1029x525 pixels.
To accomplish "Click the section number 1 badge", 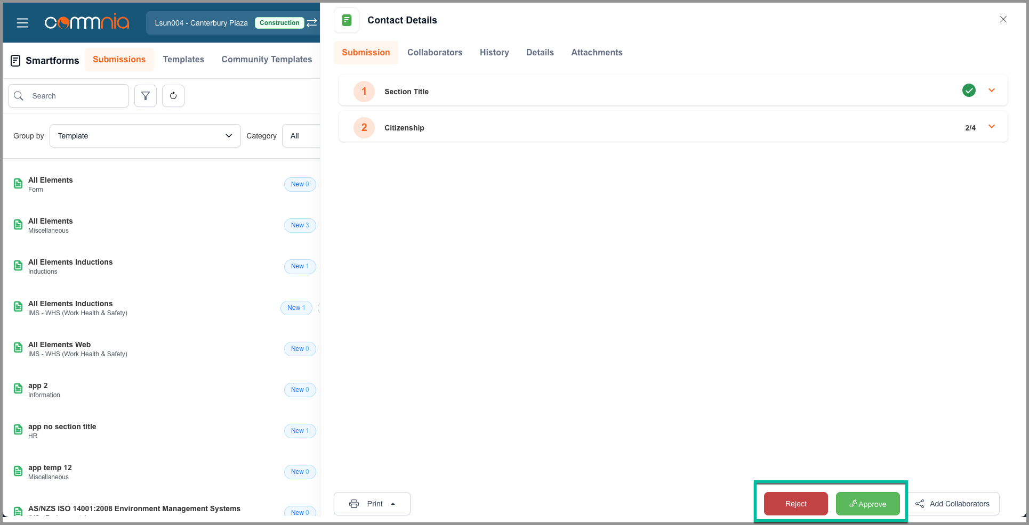I will tap(364, 91).
